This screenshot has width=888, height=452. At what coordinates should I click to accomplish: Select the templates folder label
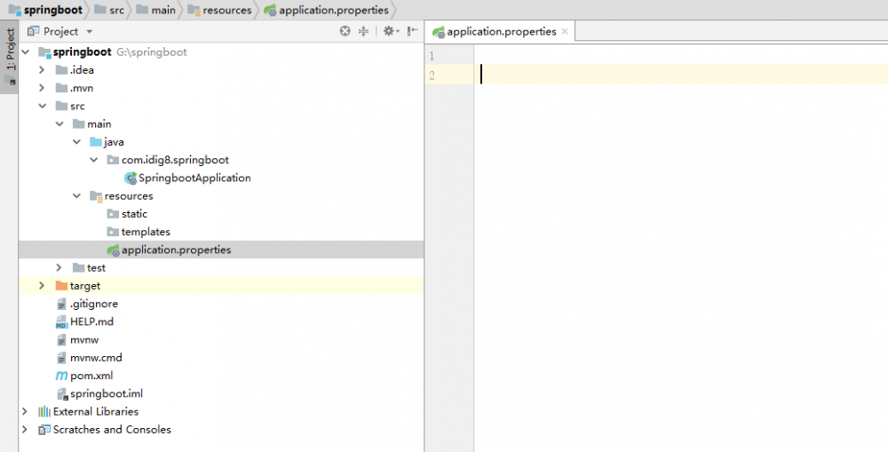(146, 233)
